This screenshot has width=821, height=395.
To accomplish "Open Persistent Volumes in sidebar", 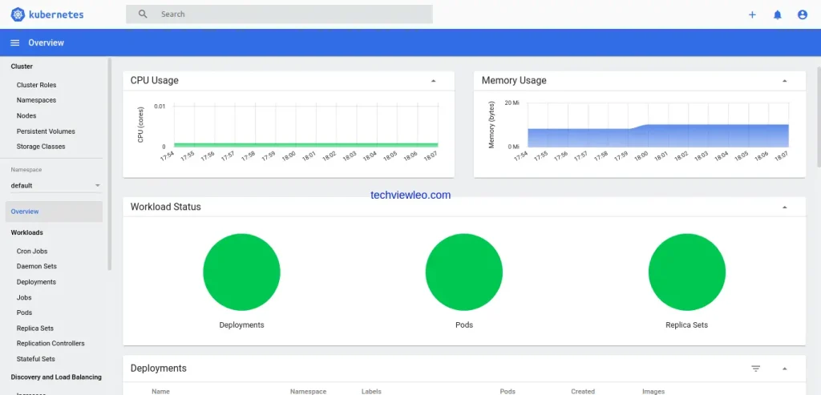I will click(x=46, y=131).
